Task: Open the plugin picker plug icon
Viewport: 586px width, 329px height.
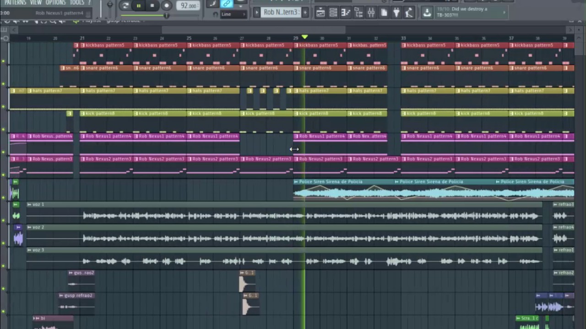Action: [x=396, y=13]
